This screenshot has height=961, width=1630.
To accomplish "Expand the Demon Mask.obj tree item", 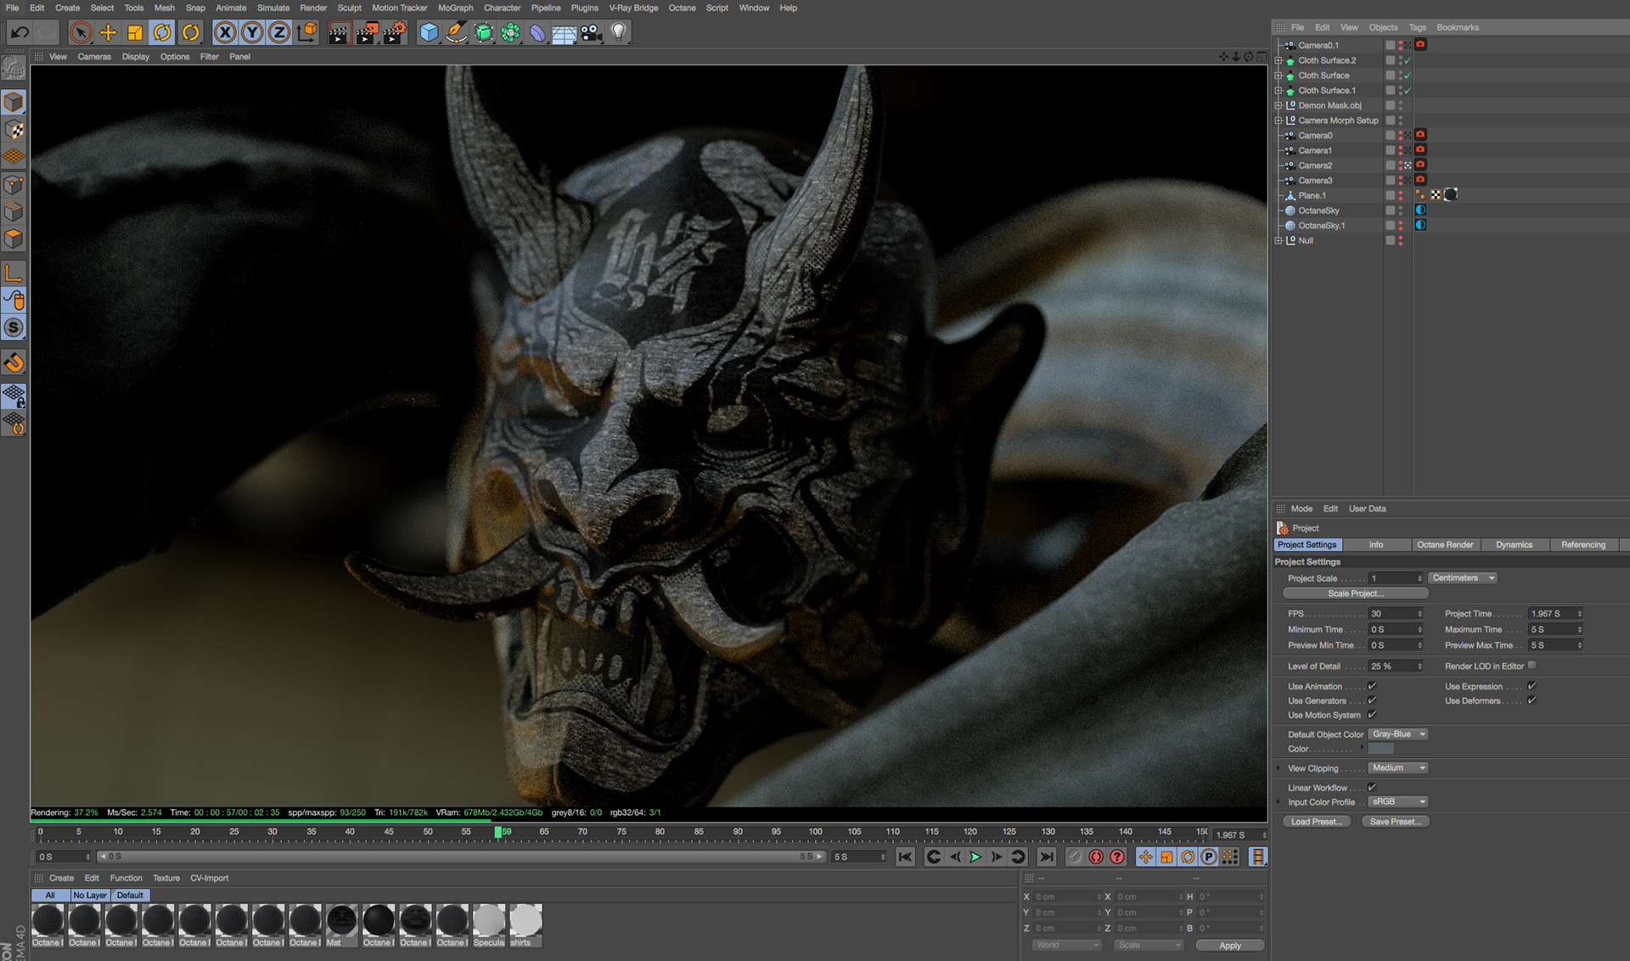I will 1279,105.
